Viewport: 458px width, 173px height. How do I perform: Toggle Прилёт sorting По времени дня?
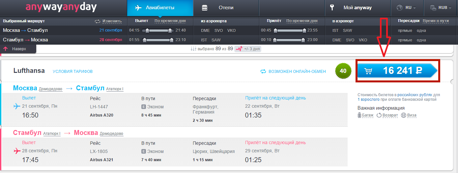coord(302,21)
